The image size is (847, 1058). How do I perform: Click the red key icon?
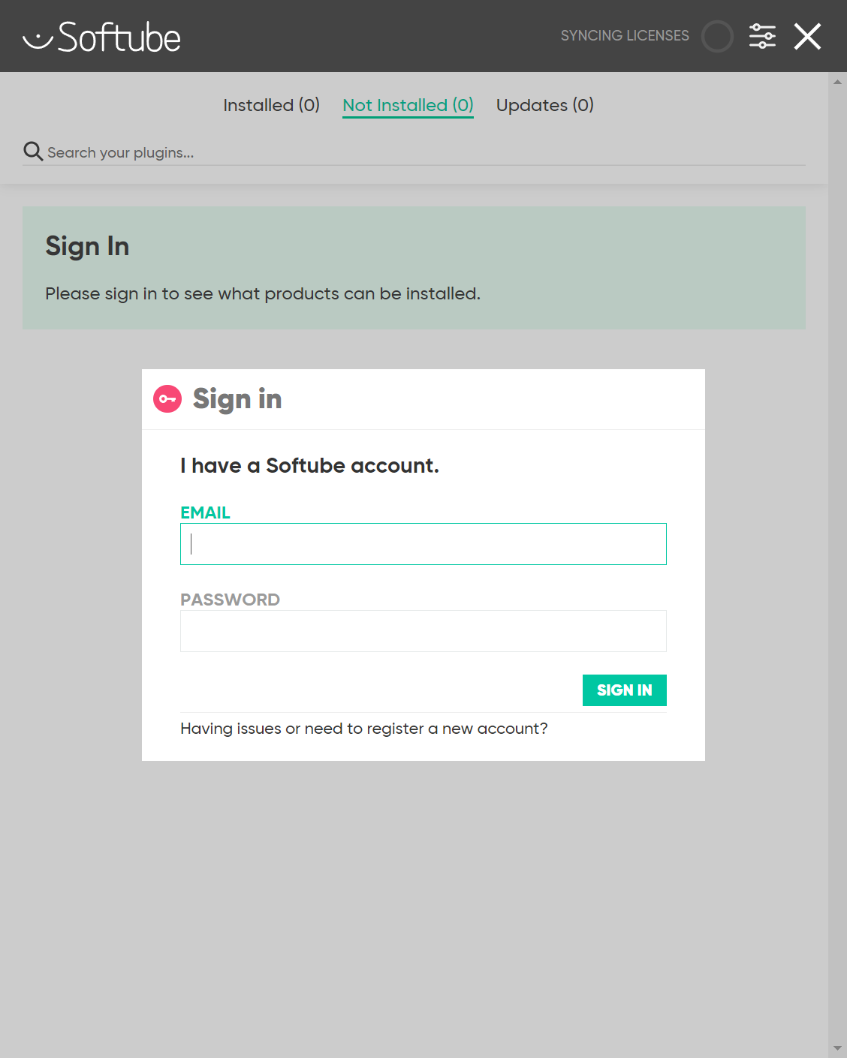pos(167,398)
